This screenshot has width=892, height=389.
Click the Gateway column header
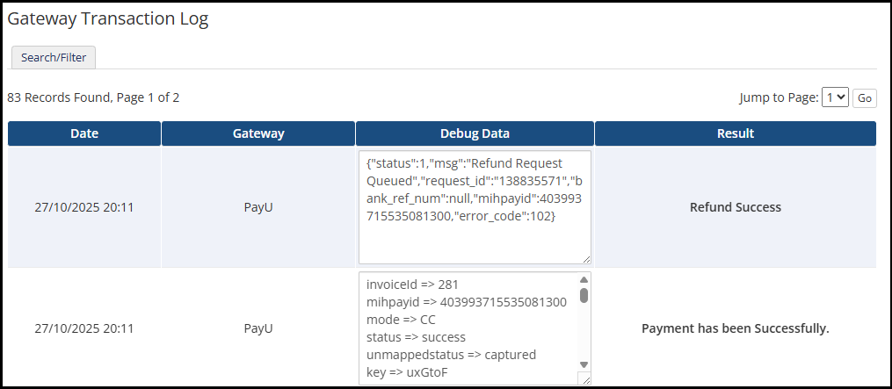[258, 133]
